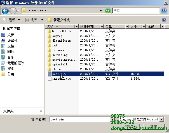Viewport: 169px width, 133px height.
Task: Open the 类型 column filter dropdown
Action: 127,27
